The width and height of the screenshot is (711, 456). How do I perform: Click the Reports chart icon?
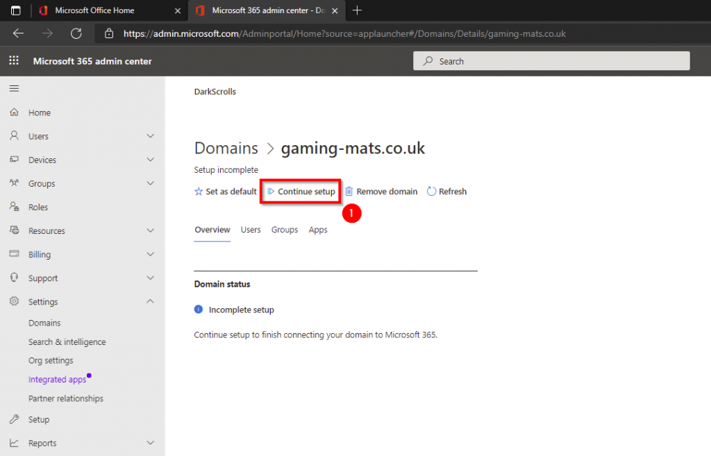(14, 443)
